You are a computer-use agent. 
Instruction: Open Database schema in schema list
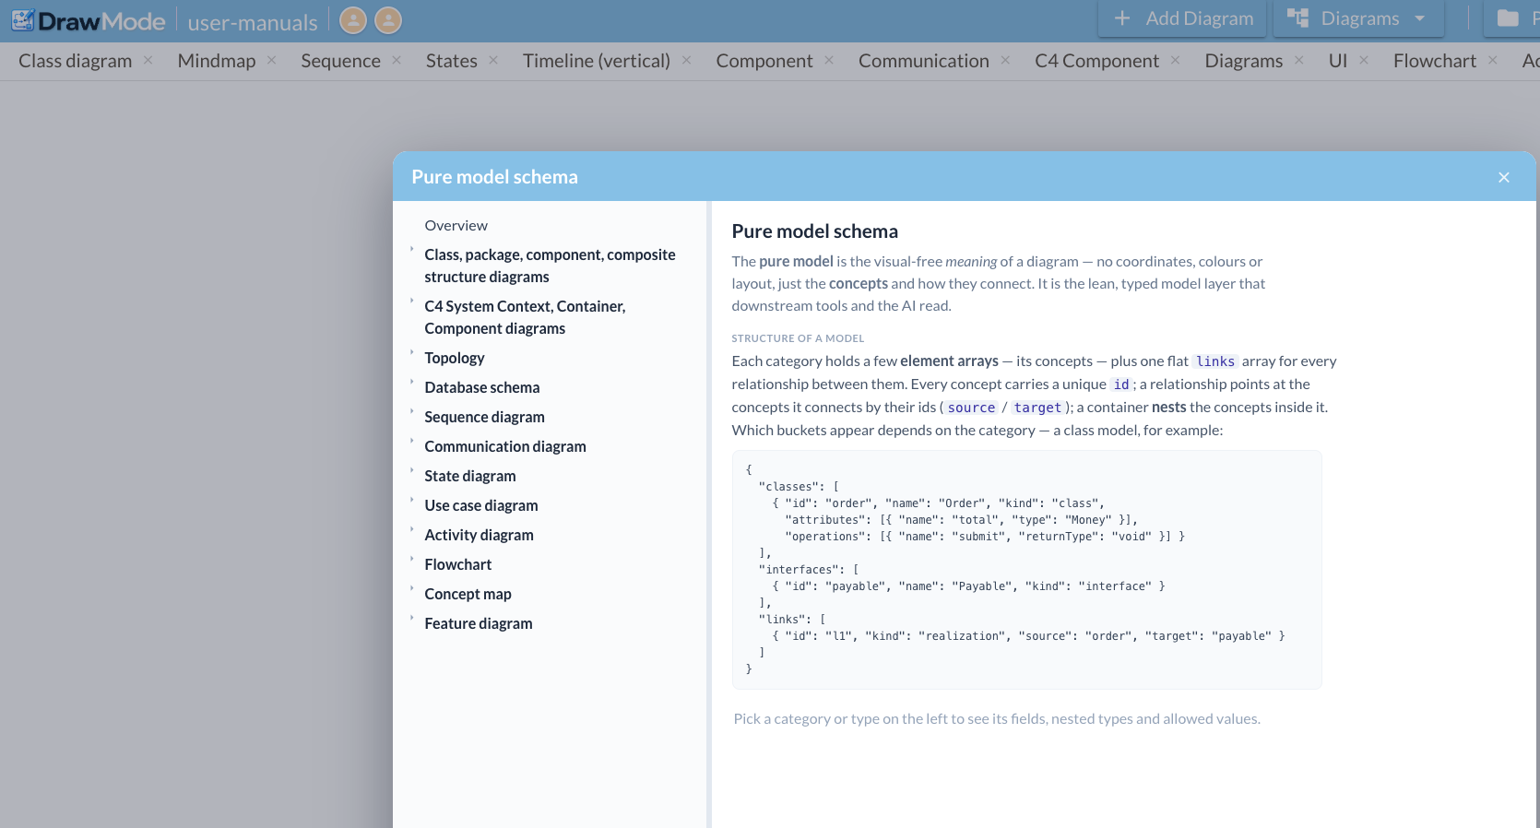(481, 387)
